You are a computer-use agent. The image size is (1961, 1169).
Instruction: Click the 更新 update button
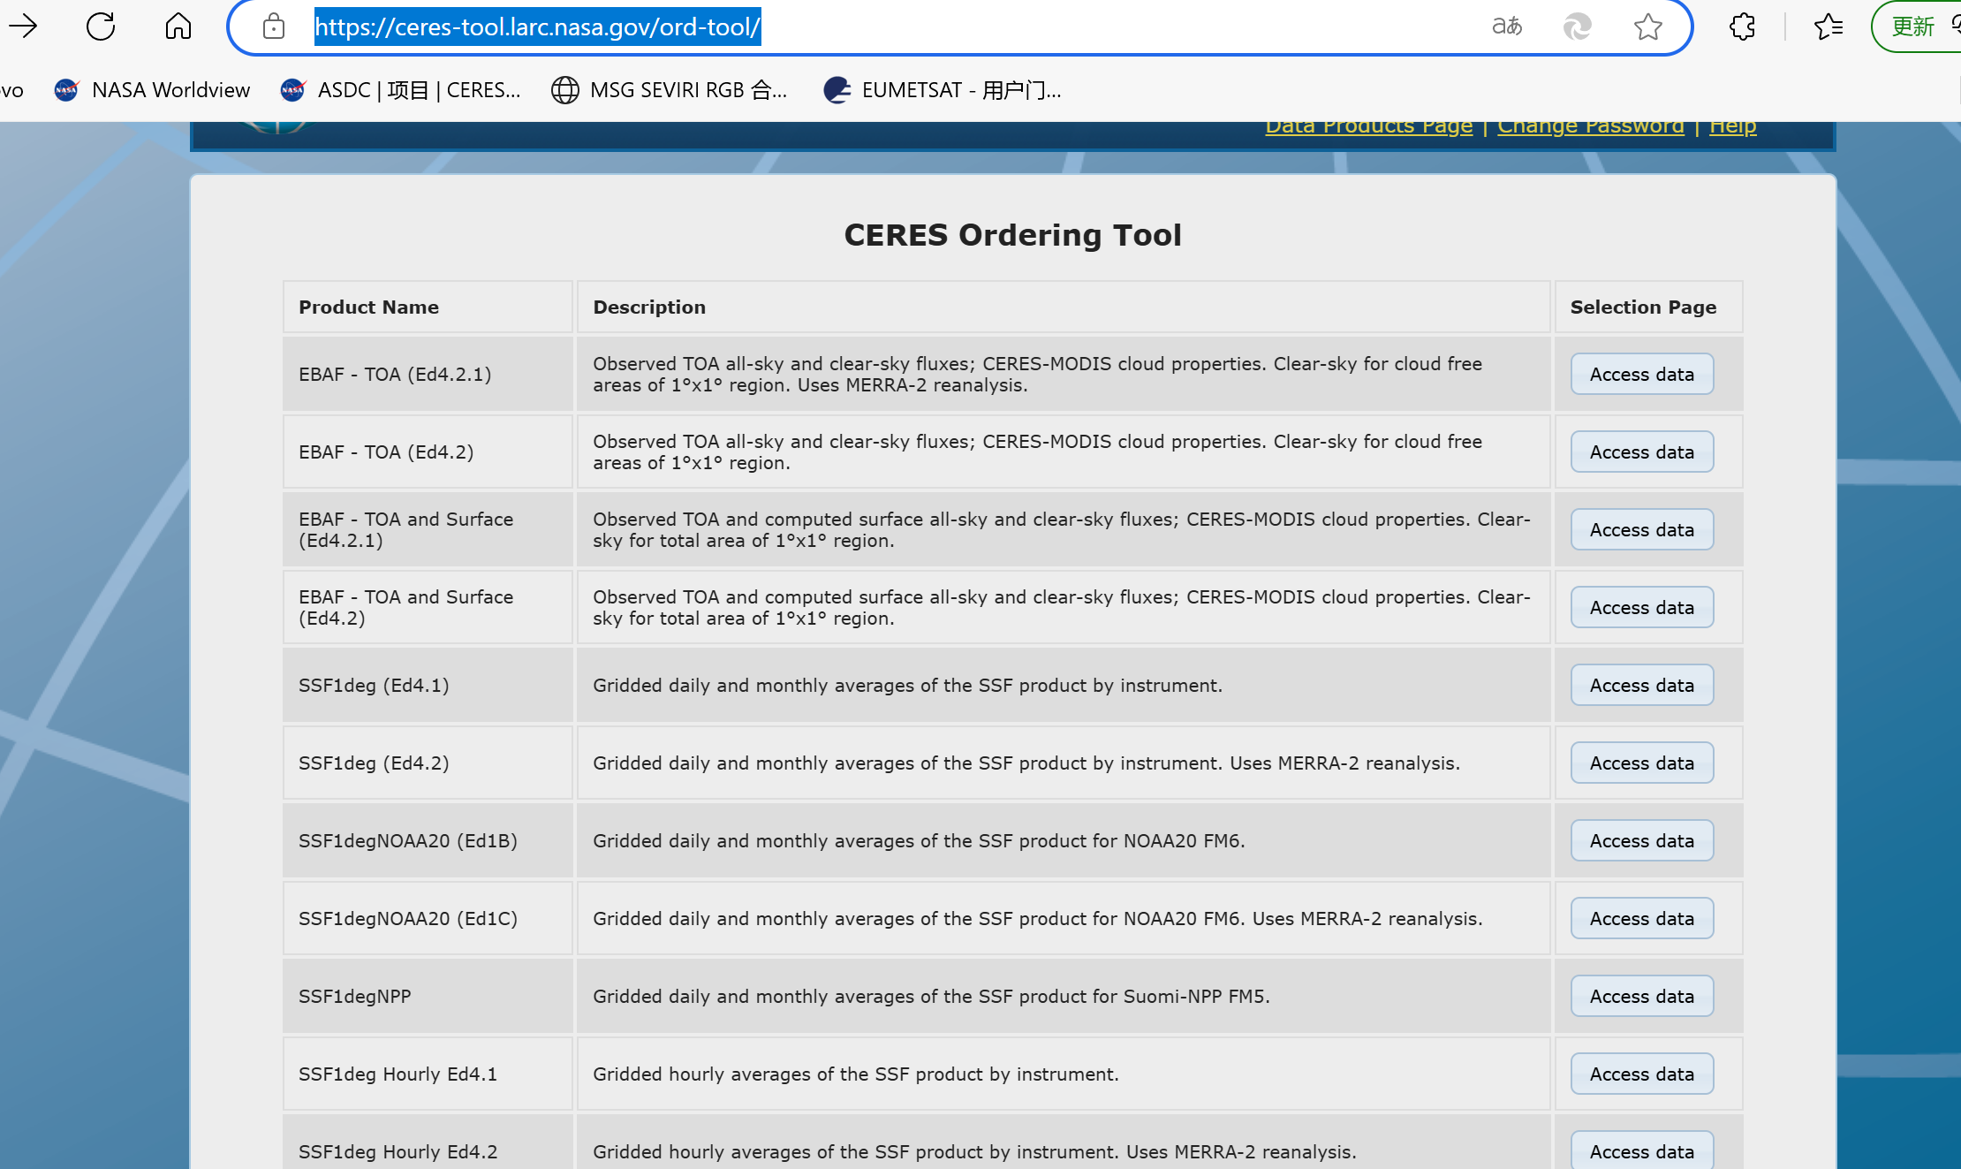(x=1912, y=27)
